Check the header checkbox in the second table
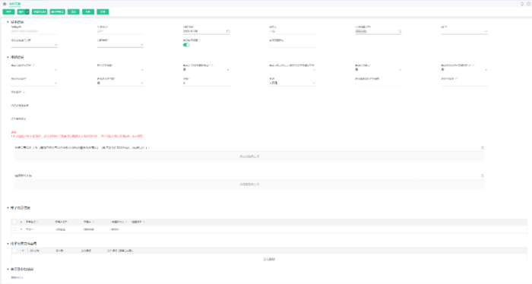The image size is (532, 284). coord(14,251)
